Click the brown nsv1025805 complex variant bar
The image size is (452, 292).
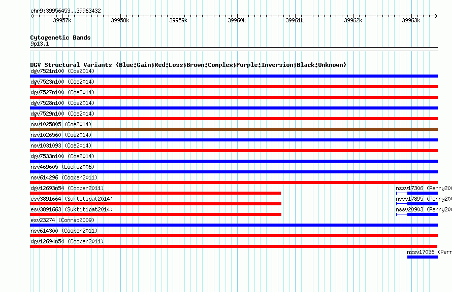click(234, 129)
